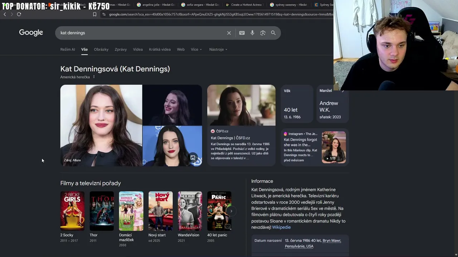Click the Informace heading
This screenshot has height=257, width=458.
pyautogui.click(x=262, y=181)
